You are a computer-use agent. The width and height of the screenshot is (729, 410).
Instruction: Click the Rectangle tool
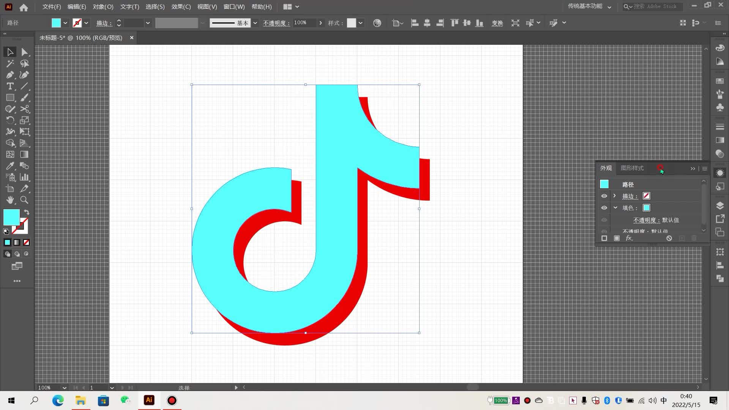[10, 98]
